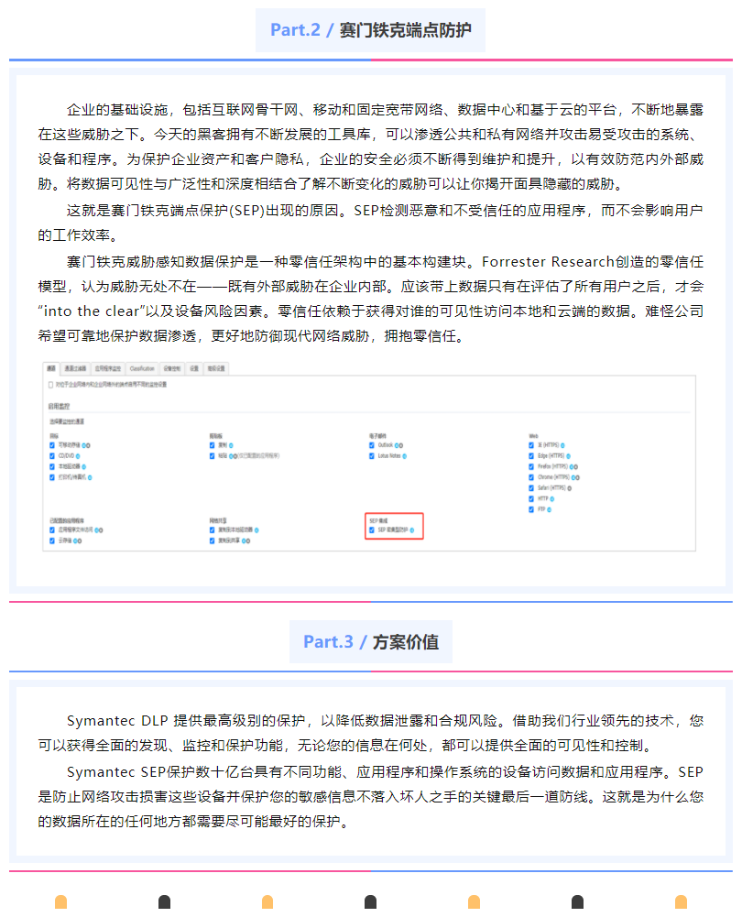Open the 高级设置 tab
The image size is (742, 917).
[216, 368]
